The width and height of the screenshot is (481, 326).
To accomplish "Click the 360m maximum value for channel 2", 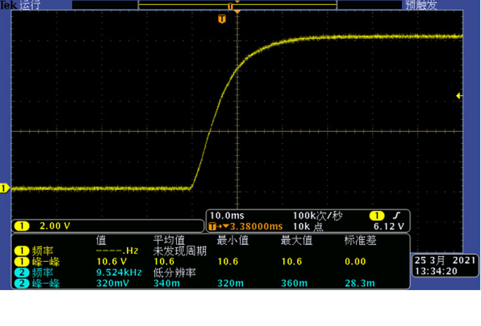I will click(x=294, y=283).
